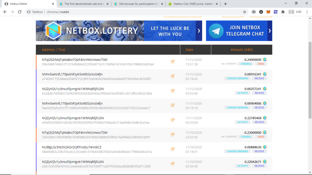Reload the wallet page
Screen dimensions: 312x175
(19, 12)
